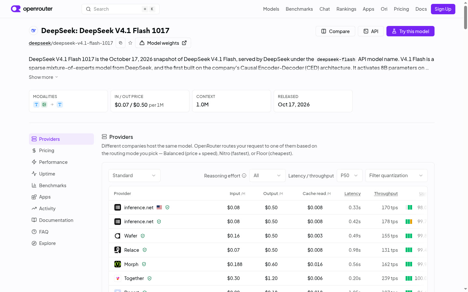Favorite the model with the star icon
This screenshot has height=292, width=468.
pyautogui.click(x=130, y=43)
